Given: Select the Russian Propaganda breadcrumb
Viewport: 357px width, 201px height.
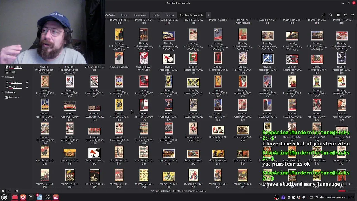Looking at the screenshot, I should pos(192,15).
